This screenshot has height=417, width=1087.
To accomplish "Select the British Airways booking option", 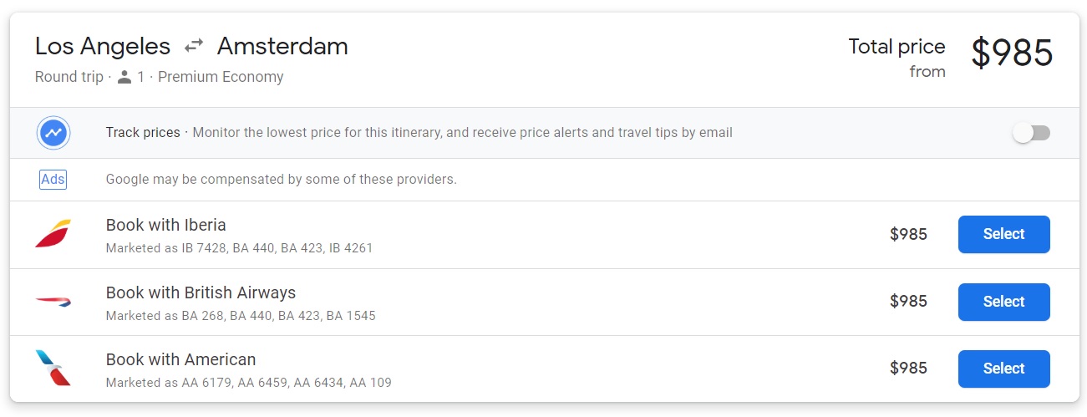I will (1003, 302).
